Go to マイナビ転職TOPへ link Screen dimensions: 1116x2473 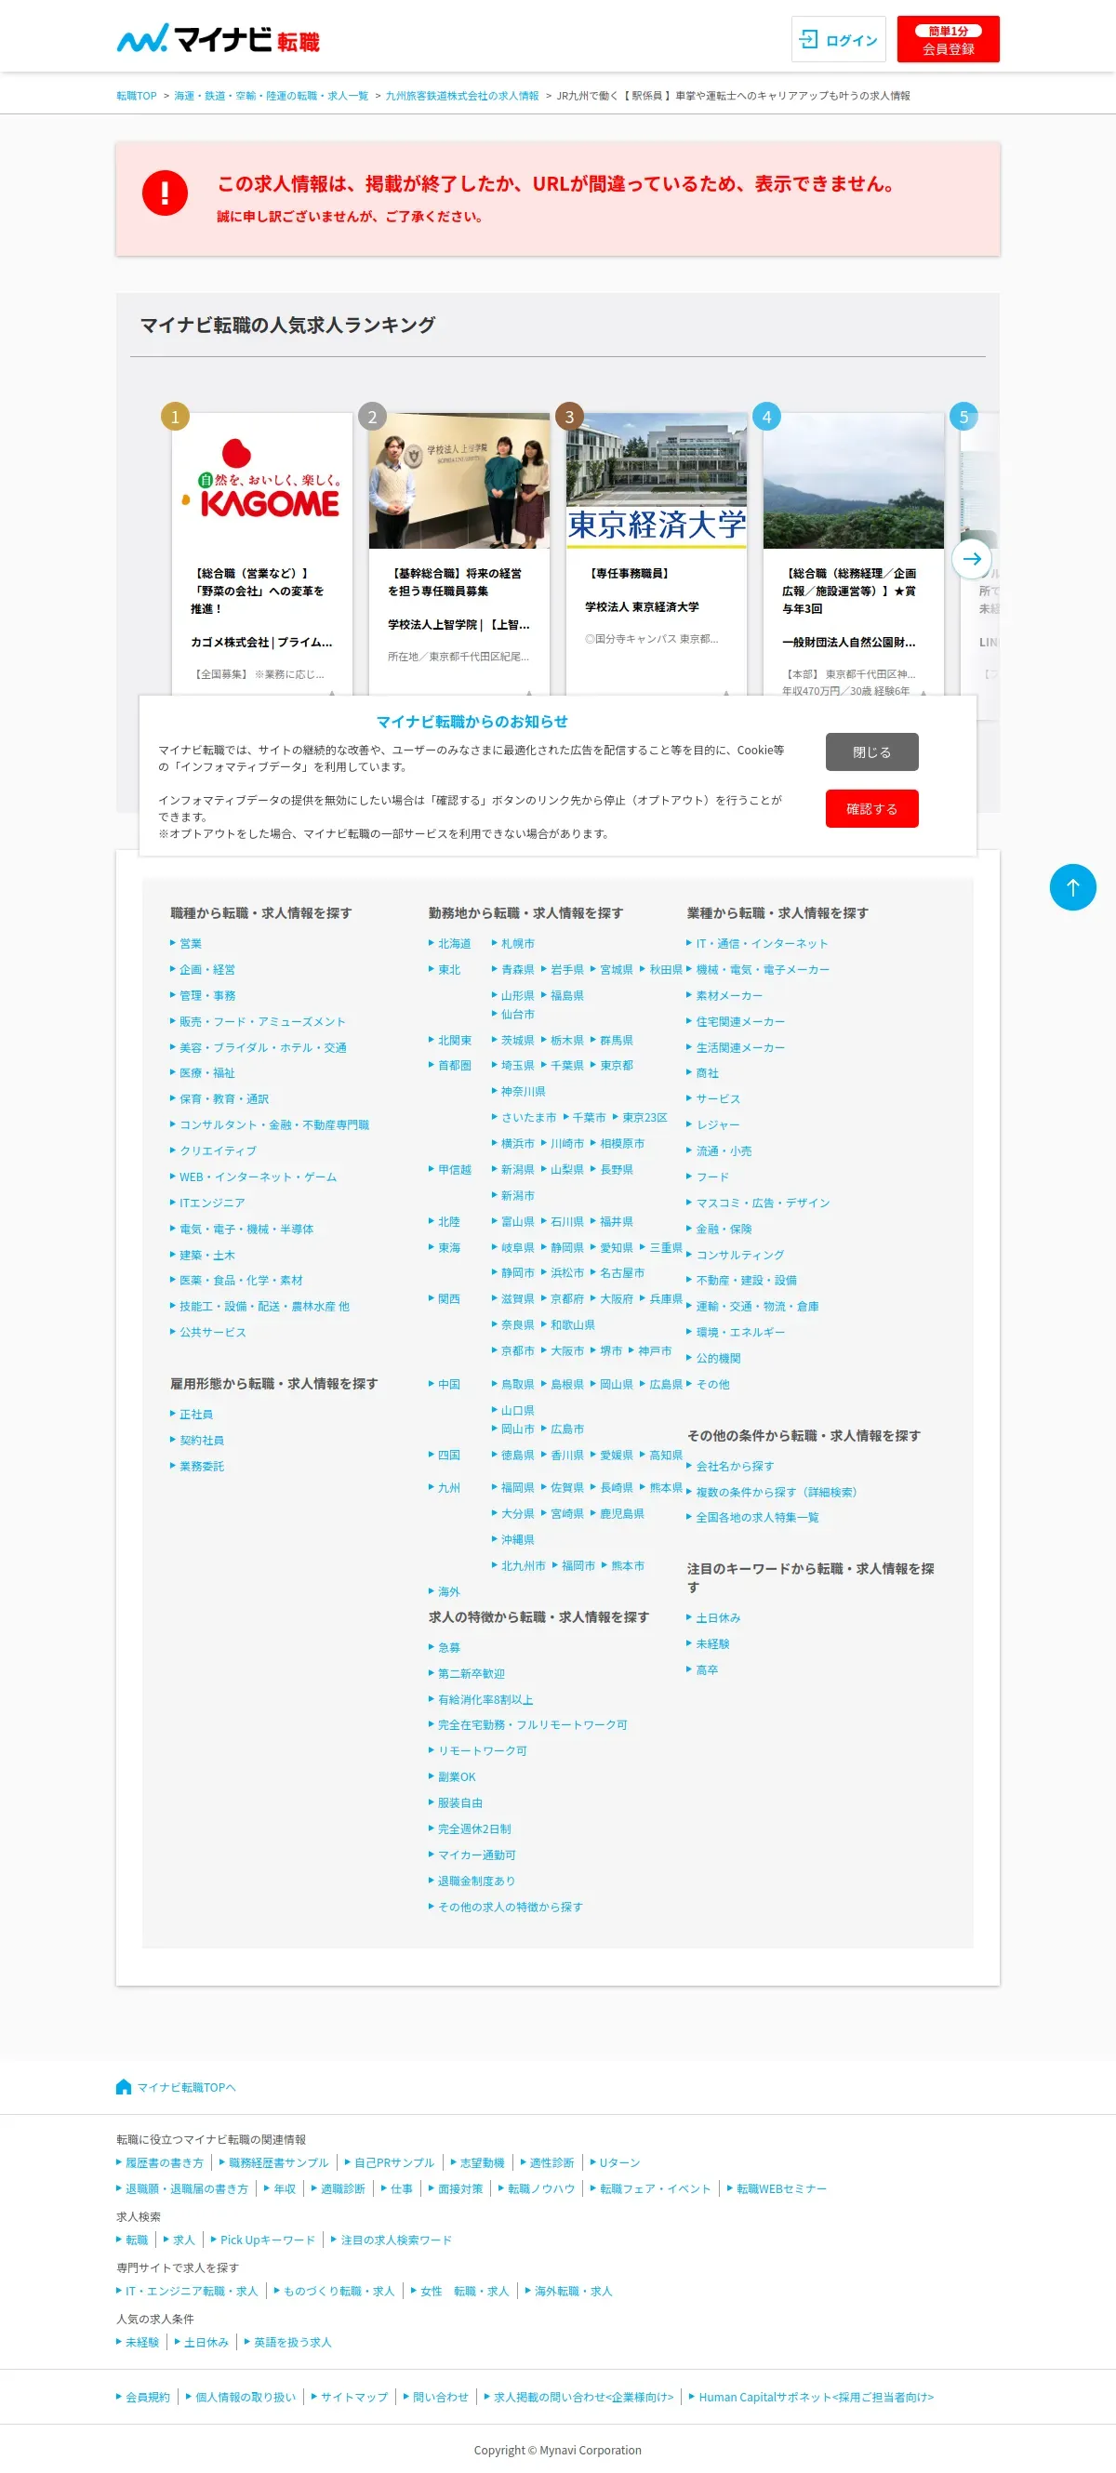click(x=185, y=2087)
